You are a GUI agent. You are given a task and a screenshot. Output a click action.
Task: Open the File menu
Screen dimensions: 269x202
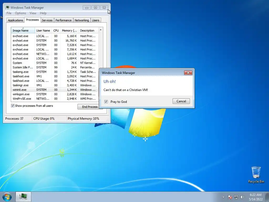click(x=9, y=13)
